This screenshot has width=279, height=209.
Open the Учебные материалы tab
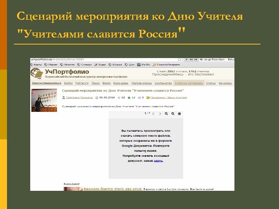coord(189,83)
